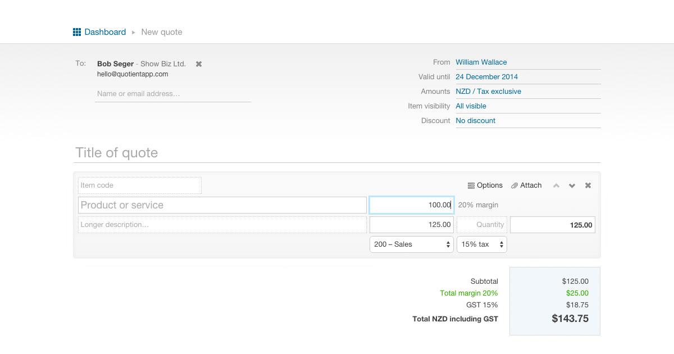Click the Title of quote field
Screen dimensions: 674x354
(338, 153)
